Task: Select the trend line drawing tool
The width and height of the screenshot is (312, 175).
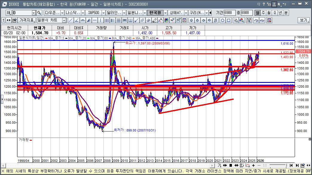Action: 71,21
